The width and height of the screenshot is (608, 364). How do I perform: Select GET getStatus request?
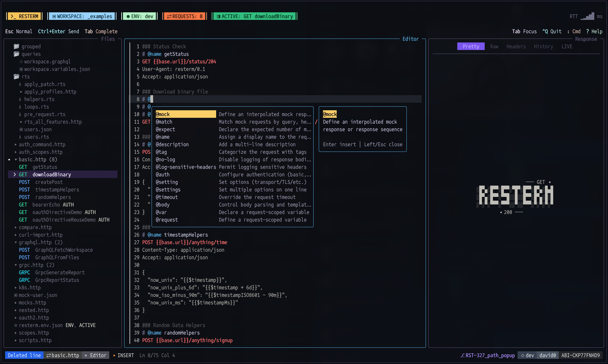click(38, 167)
